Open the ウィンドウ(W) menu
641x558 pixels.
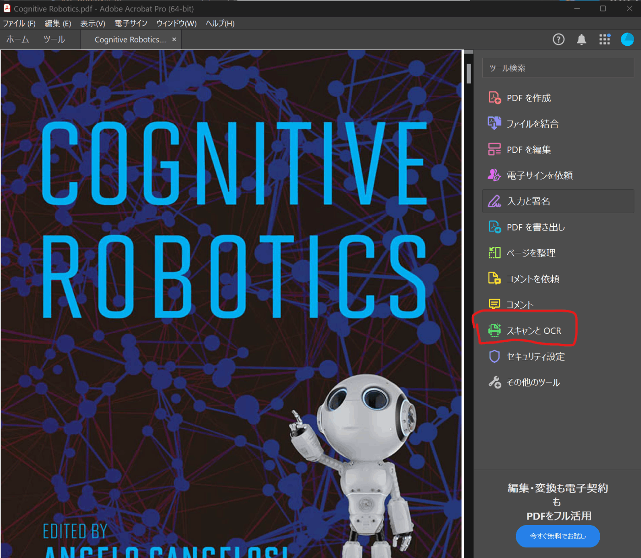click(176, 23)
